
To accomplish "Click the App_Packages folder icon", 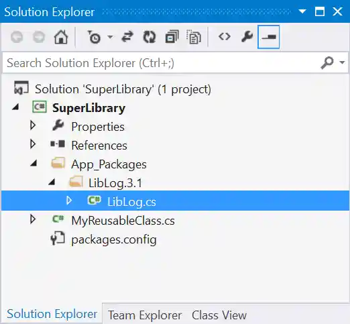I will [x=58, y=162].
